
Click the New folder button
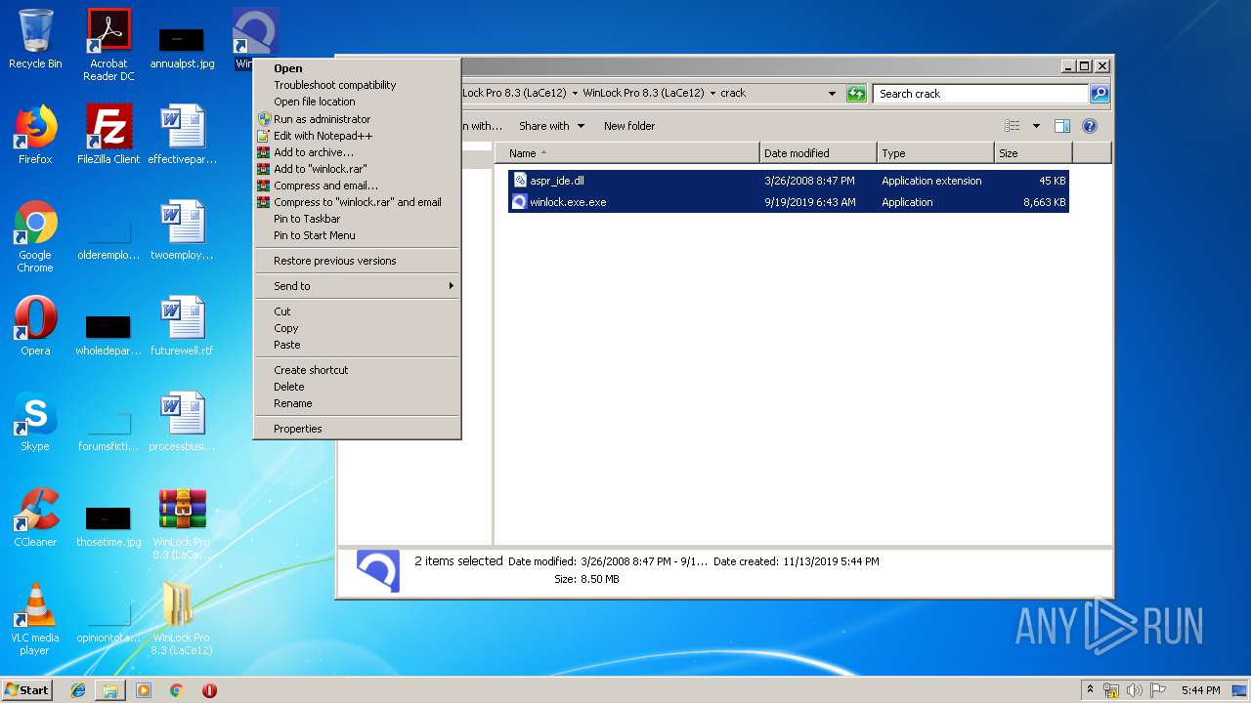[629, 126]
